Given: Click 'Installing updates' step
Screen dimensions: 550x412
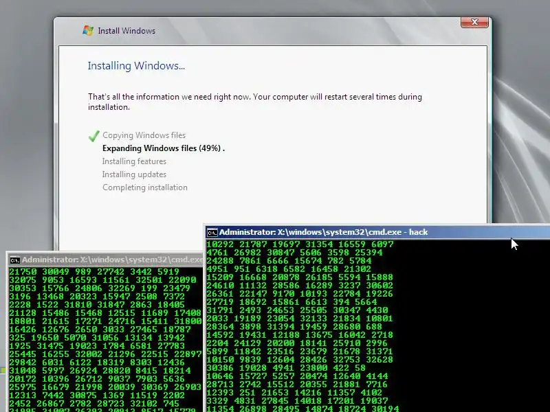Looking at the screenshot, I should 134,174.
